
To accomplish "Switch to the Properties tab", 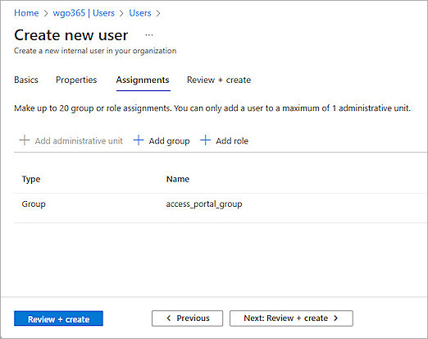I will 76,80.
